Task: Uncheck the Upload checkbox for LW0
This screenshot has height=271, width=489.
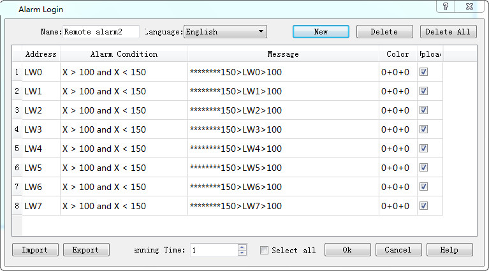Action: (x=423, y=72)
